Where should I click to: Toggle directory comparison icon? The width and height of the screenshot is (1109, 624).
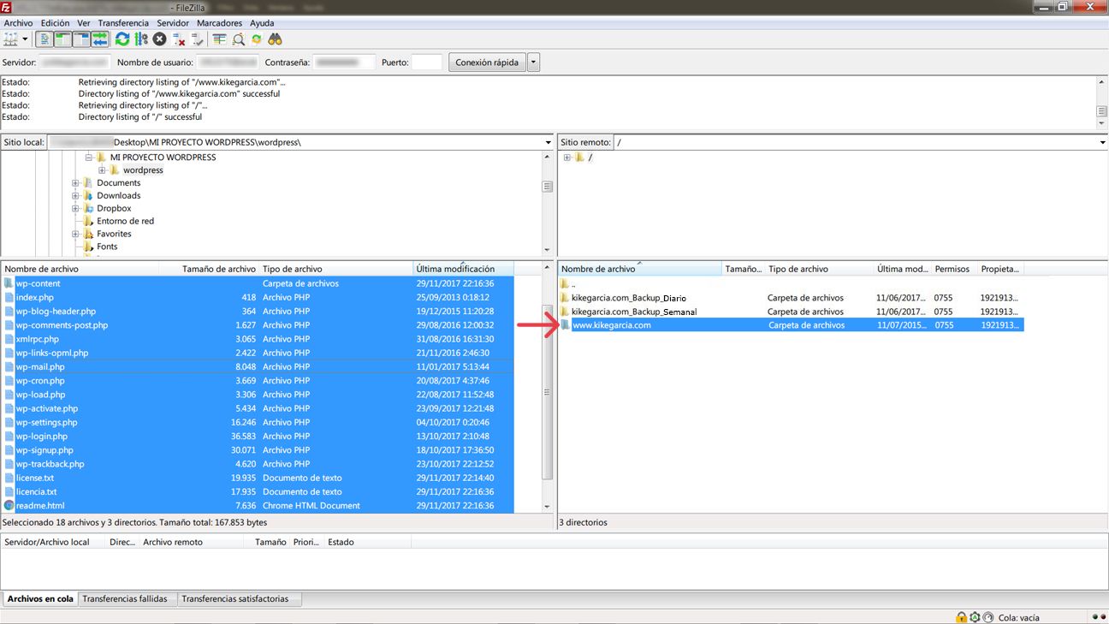238,39
